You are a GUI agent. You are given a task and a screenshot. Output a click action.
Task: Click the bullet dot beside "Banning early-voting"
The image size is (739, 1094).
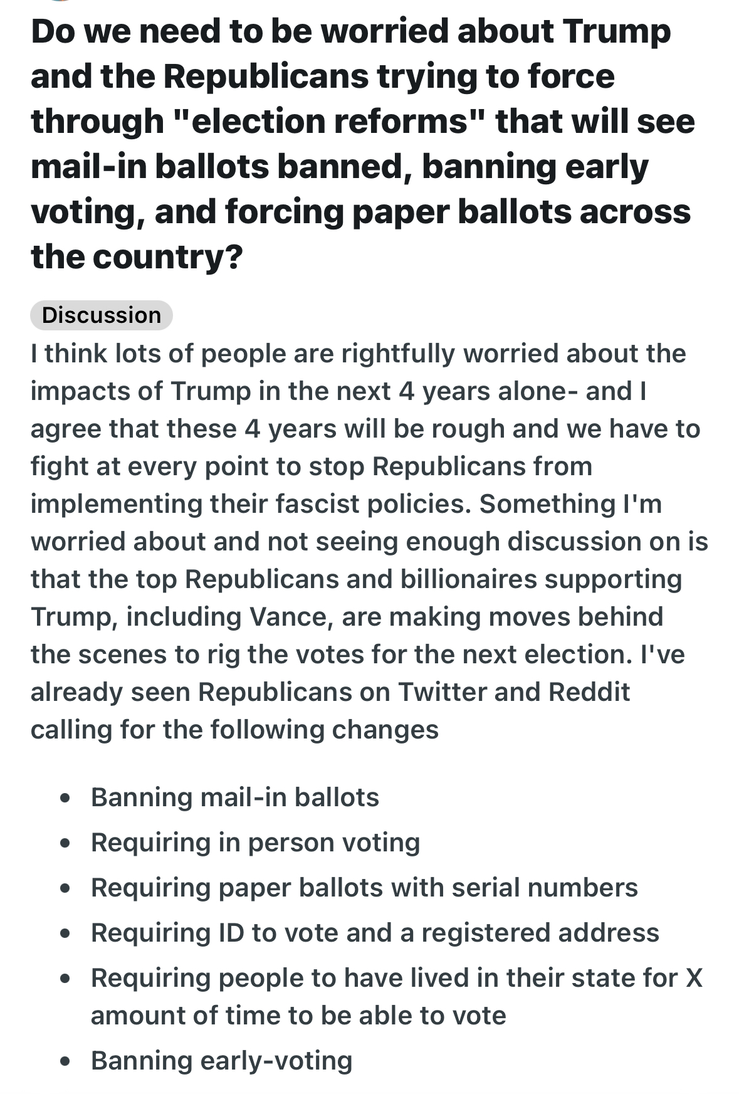(x=65, y=1062)
